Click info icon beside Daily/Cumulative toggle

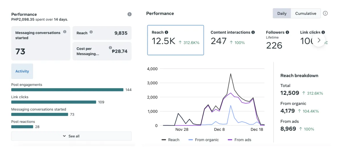coord(325,13)
